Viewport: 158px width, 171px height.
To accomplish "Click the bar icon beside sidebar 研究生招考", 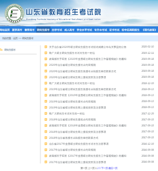I will pyautogui.click(x=1, y=50).
